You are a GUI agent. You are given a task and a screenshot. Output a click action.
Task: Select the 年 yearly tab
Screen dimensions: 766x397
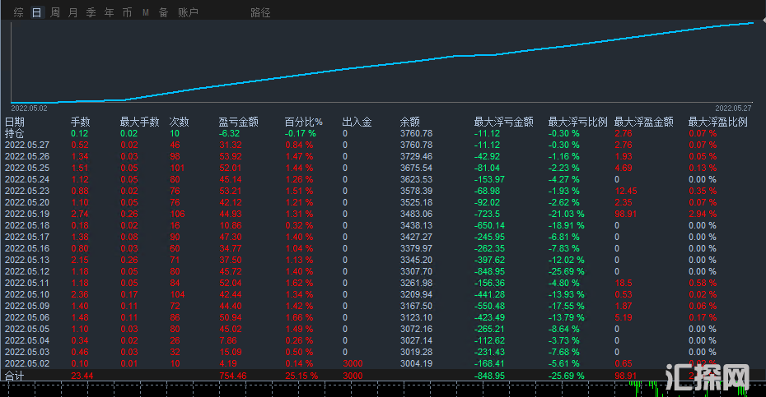coord(109,12)
